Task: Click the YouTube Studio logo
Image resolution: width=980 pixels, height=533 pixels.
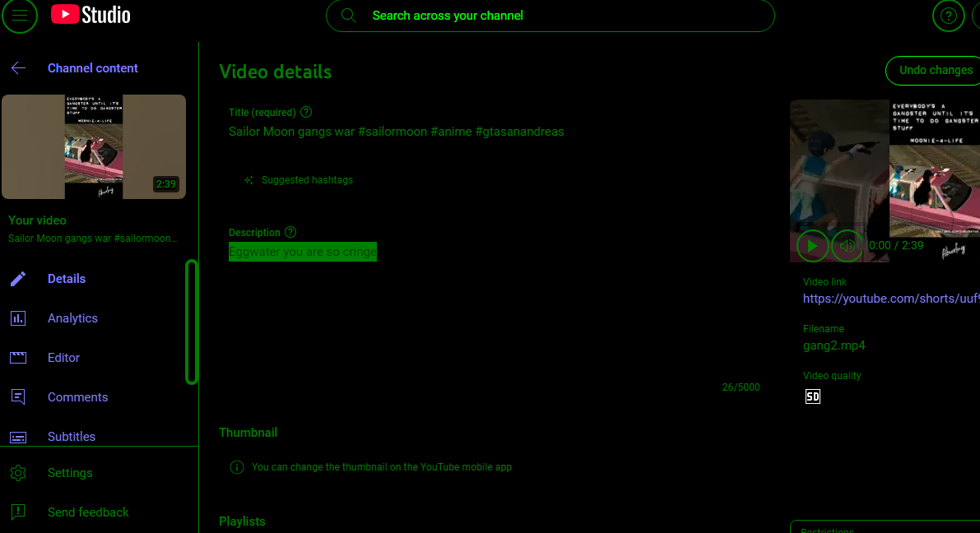Action: pyautogui.click(x=91, y=14)
